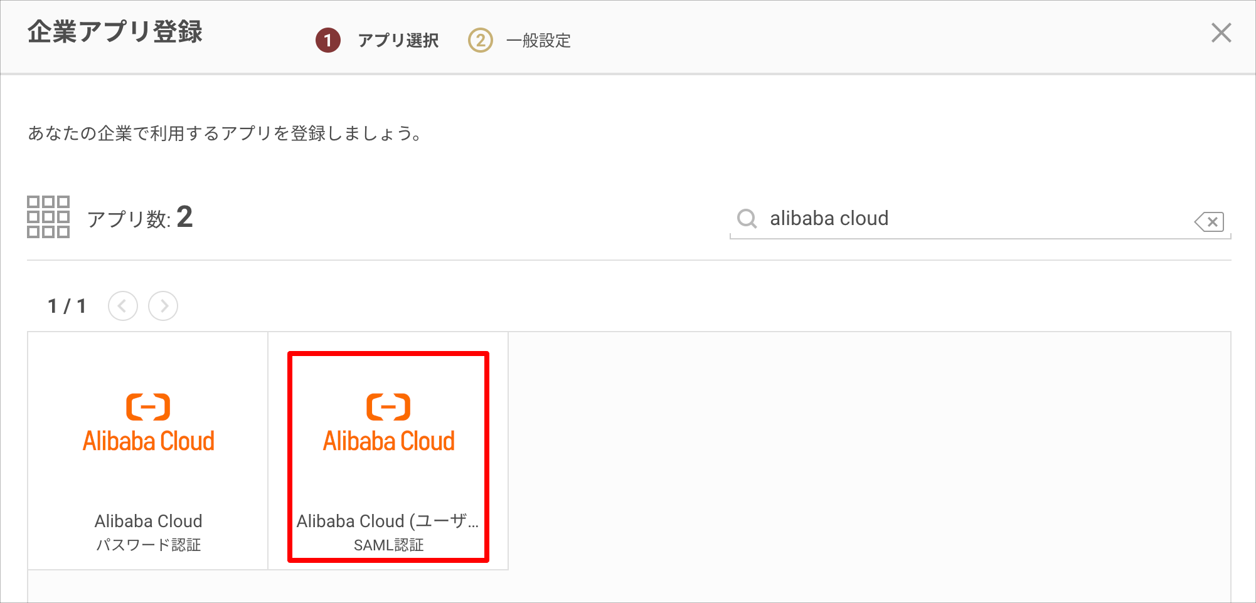Click the step 2 numbered badge
Viewport: 1256px width, 603px height.
(479, 40)
